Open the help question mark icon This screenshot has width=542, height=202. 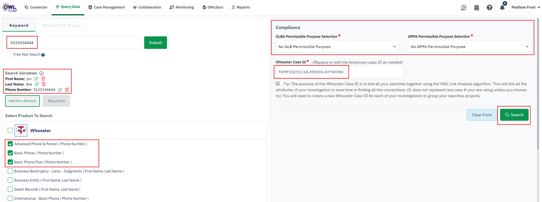(489, 8)
